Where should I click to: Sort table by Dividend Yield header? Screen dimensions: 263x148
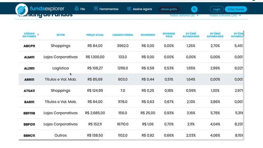point(169,35)
